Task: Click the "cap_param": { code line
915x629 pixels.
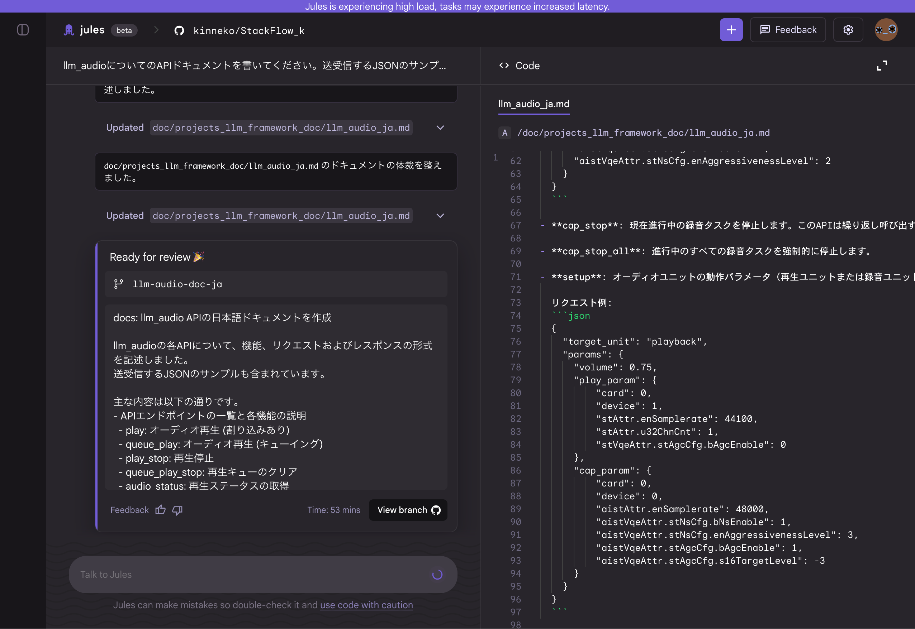Action: click(x=612, y=471)
